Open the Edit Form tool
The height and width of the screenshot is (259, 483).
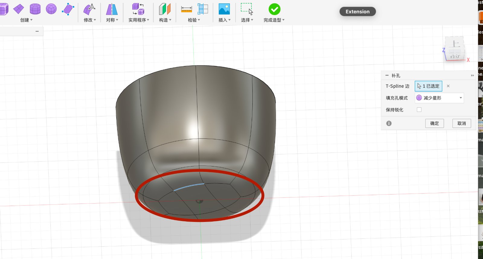pos(89,9)
